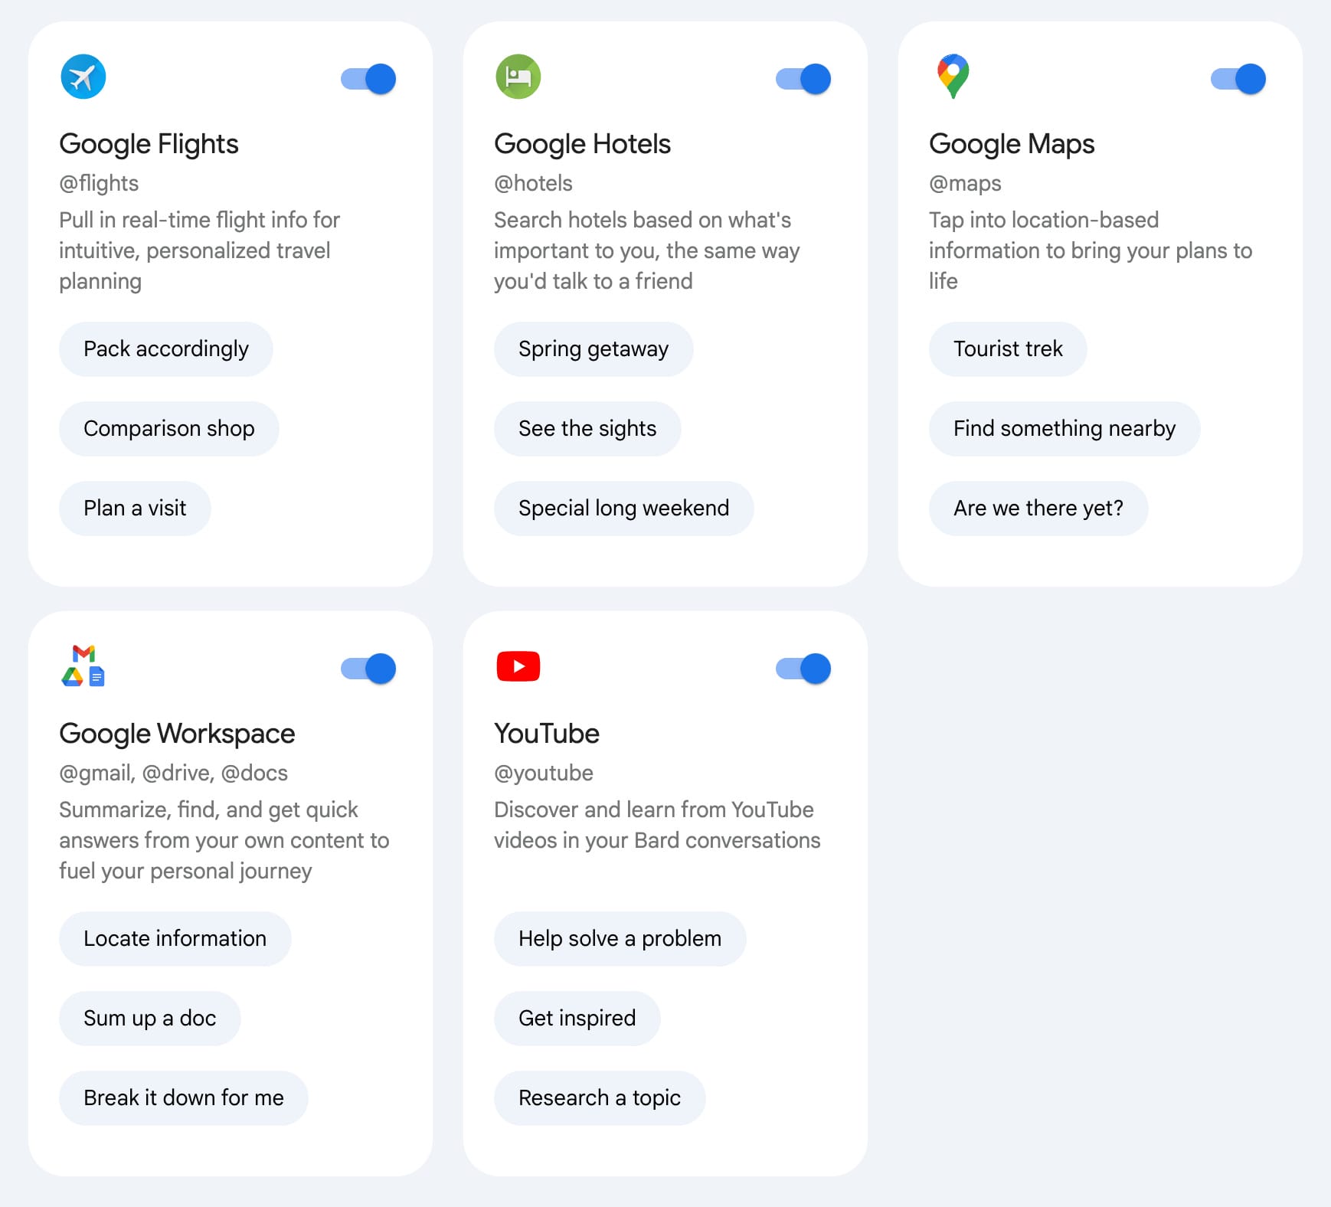
Task: Select Break it down for me
Action: [x=183, y=1098]
